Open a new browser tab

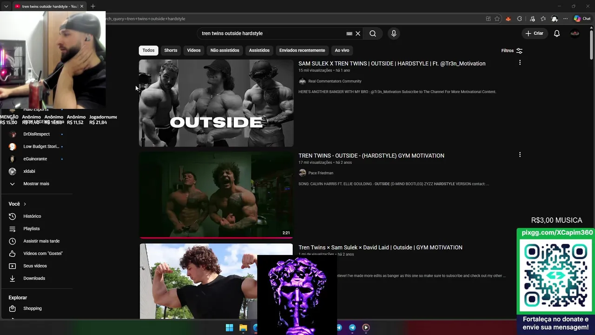tap(93, 6)
